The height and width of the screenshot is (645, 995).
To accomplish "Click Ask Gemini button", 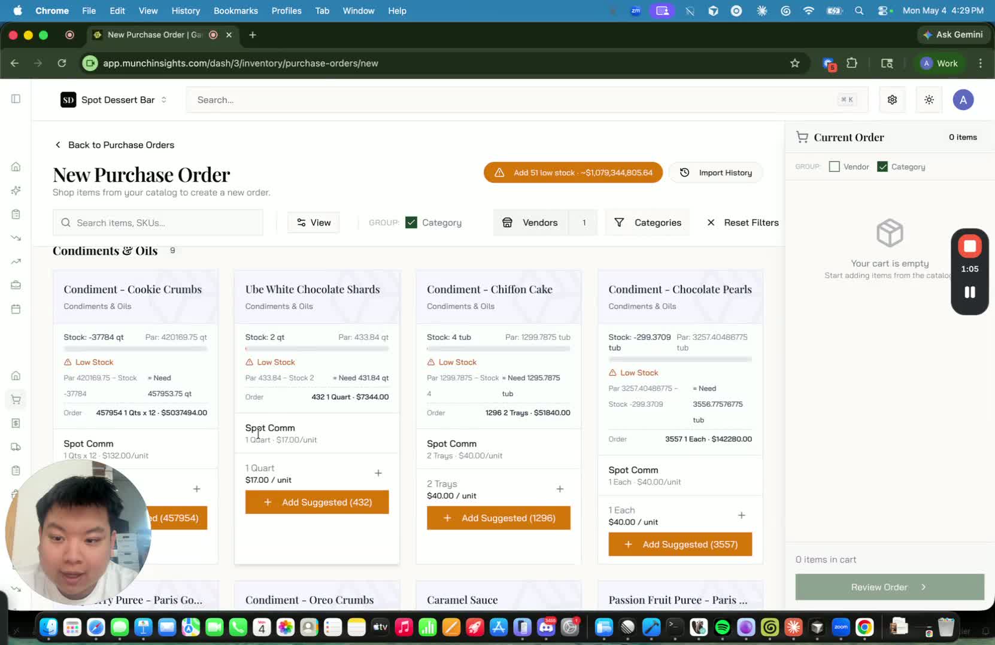I will pos(952,35).
